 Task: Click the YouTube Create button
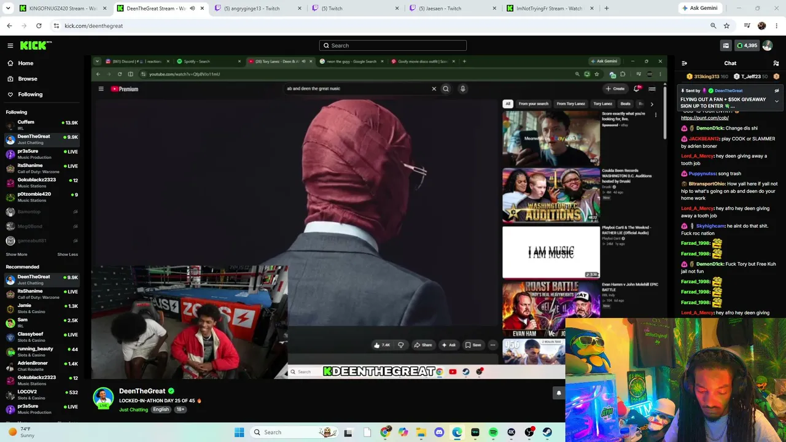click(615, 89)
